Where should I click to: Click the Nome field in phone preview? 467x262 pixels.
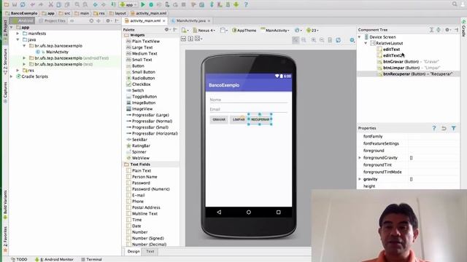click(x=249, y=100)
